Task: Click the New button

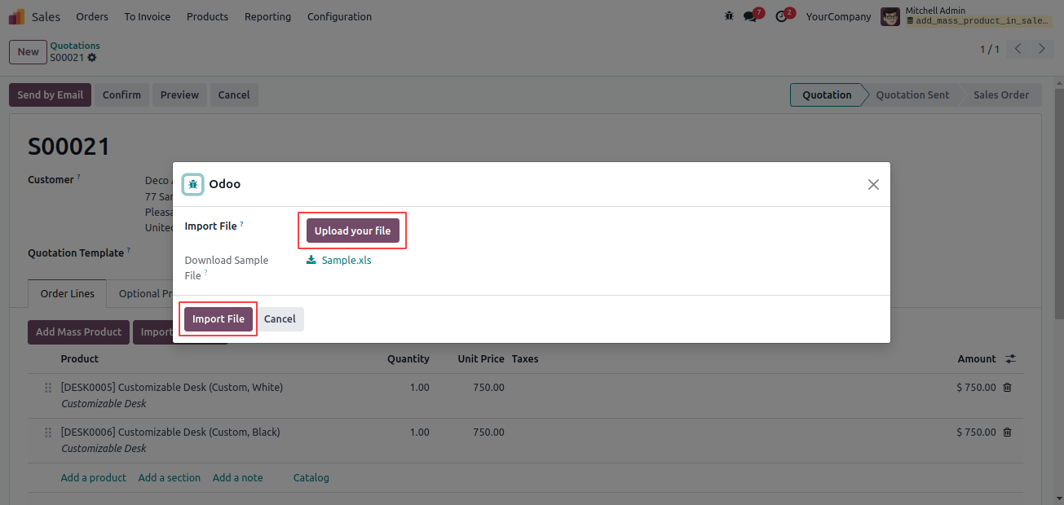Action: 29,52
